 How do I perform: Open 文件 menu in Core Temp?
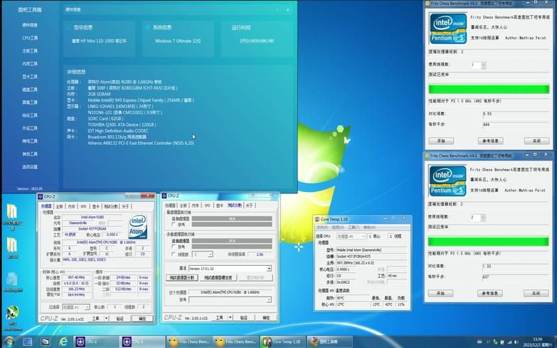[x=322, y=228]
